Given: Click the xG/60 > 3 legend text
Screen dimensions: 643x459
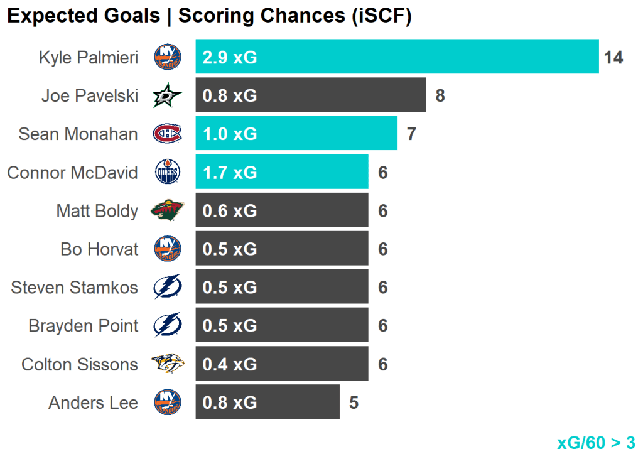Looking at the screenshot, I should pyautogui.click(x=596, y=443).
